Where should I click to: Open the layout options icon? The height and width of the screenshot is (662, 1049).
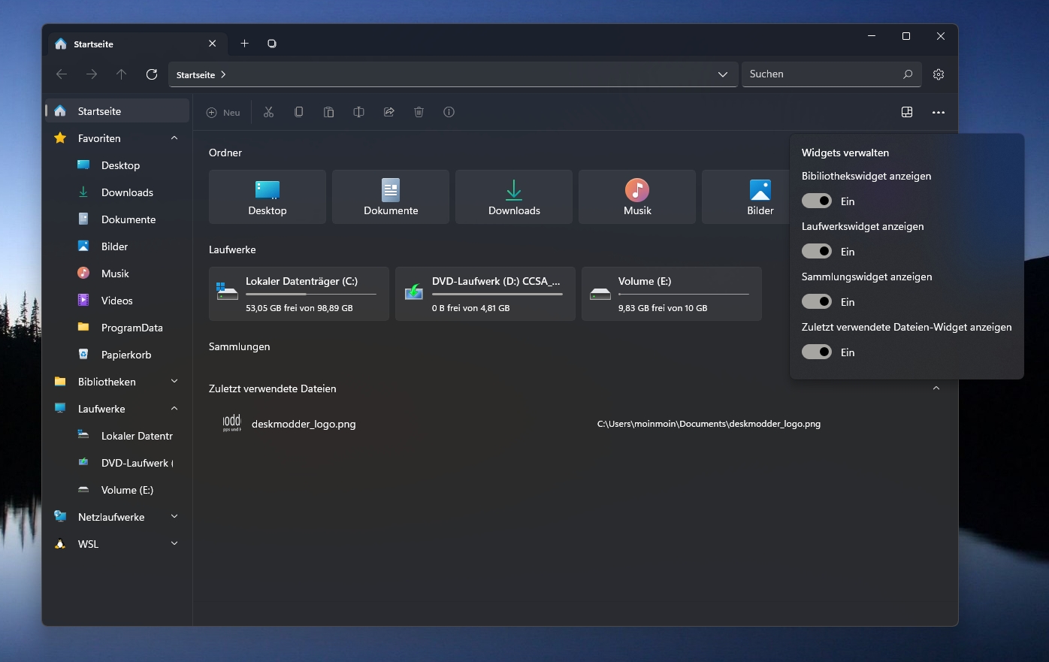pyautogui.click(x=907, y=112)
